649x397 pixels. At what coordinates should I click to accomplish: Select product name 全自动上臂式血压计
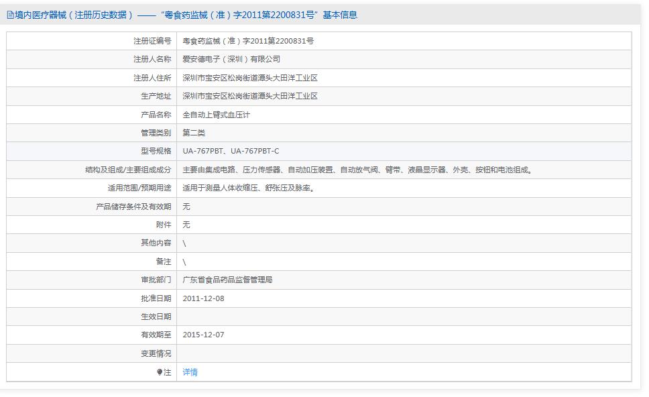[x=216, y=115]
